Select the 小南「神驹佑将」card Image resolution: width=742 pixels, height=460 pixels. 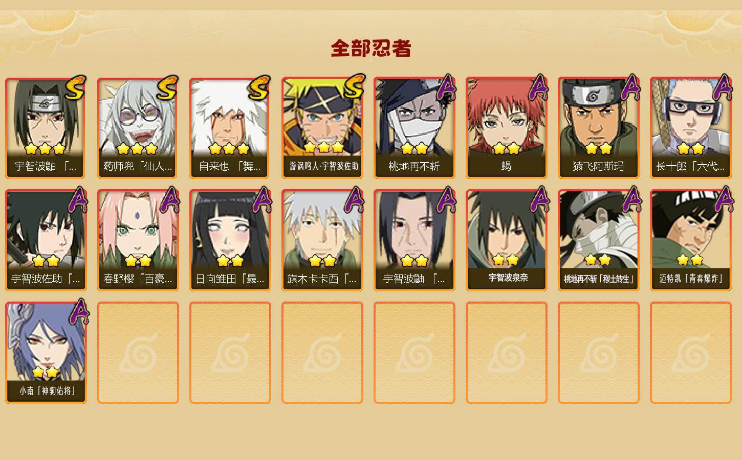[46, 353]
